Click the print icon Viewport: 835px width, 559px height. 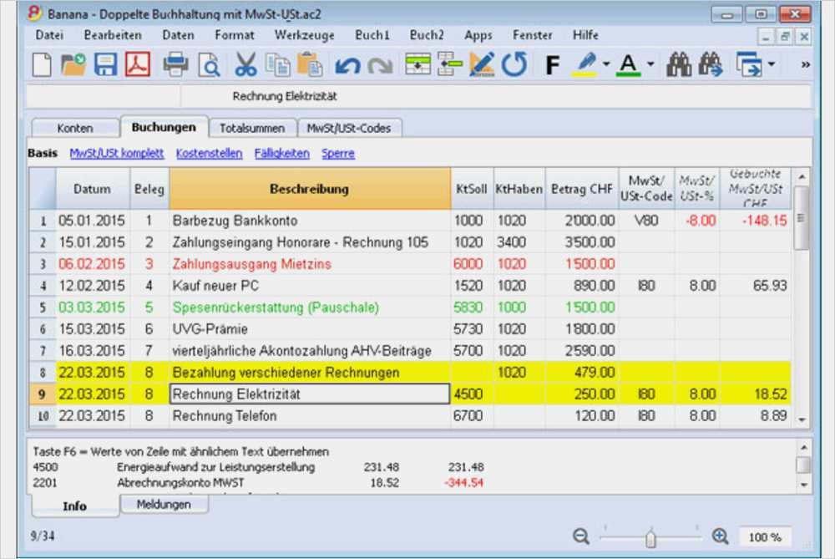coord(175,64)
